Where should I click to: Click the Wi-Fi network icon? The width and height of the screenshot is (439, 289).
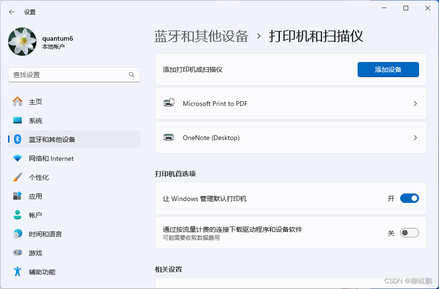pyautogui.click(x=18, y=158)
